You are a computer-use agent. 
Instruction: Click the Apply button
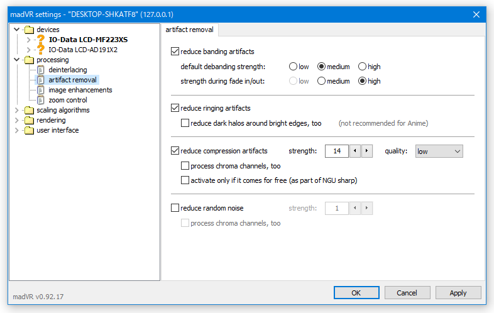[458, 293]
